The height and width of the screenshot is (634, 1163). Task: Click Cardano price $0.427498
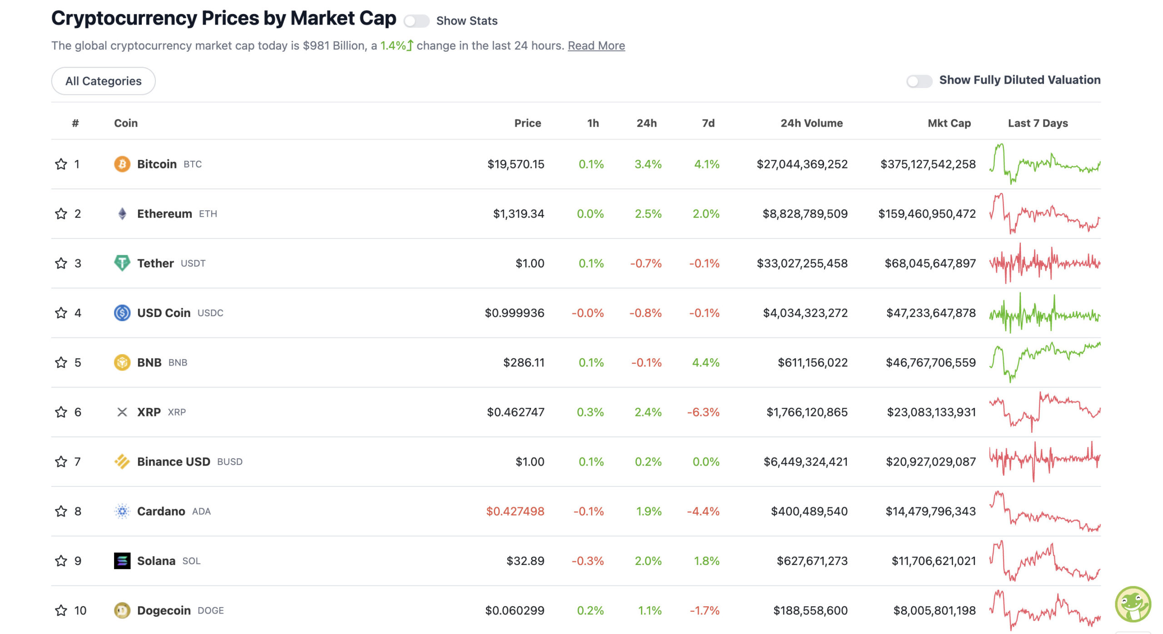click(515, 511)
